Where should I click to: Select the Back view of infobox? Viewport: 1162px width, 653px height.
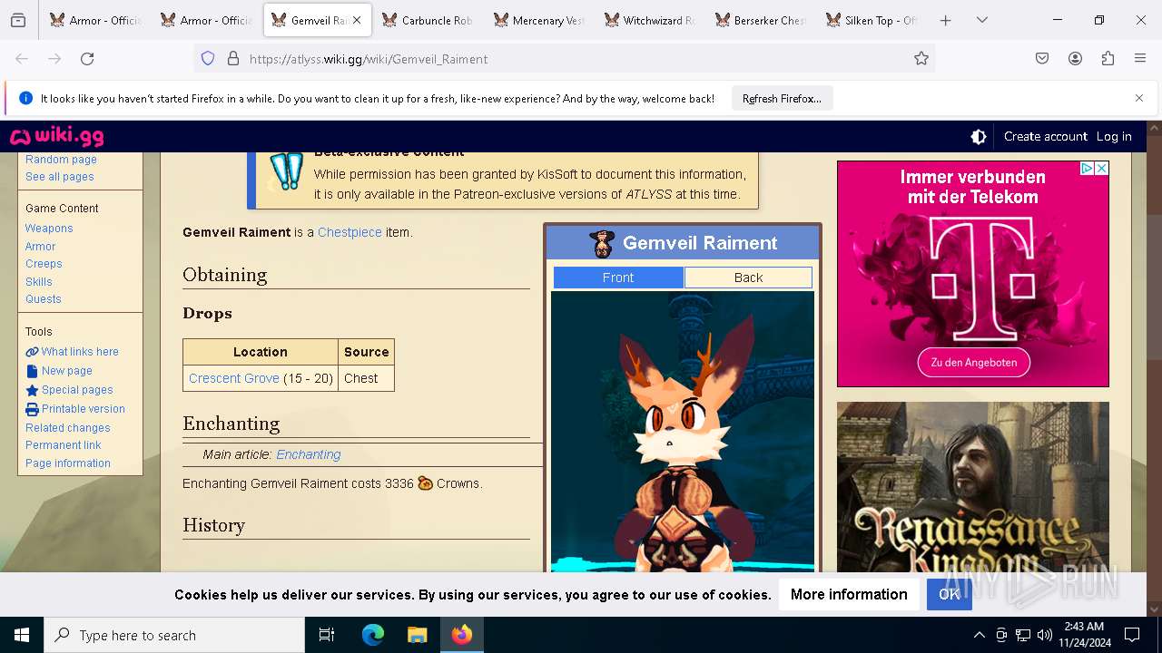[x=748, y=278]
